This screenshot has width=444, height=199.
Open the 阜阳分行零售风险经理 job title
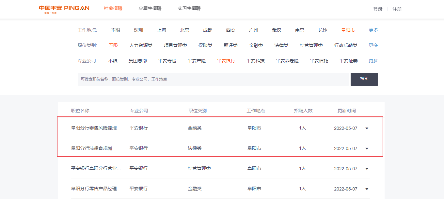coord(94,128)
